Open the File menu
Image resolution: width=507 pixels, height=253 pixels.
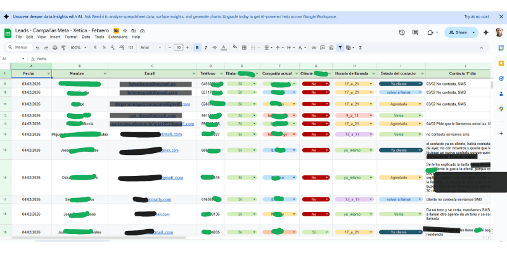(x=18, y=37)
